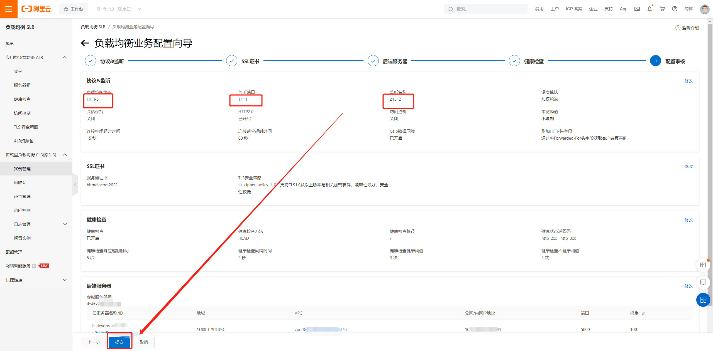
Task: Open the region dropdown 华北3 (张家口)
Action: pos(119,9)
